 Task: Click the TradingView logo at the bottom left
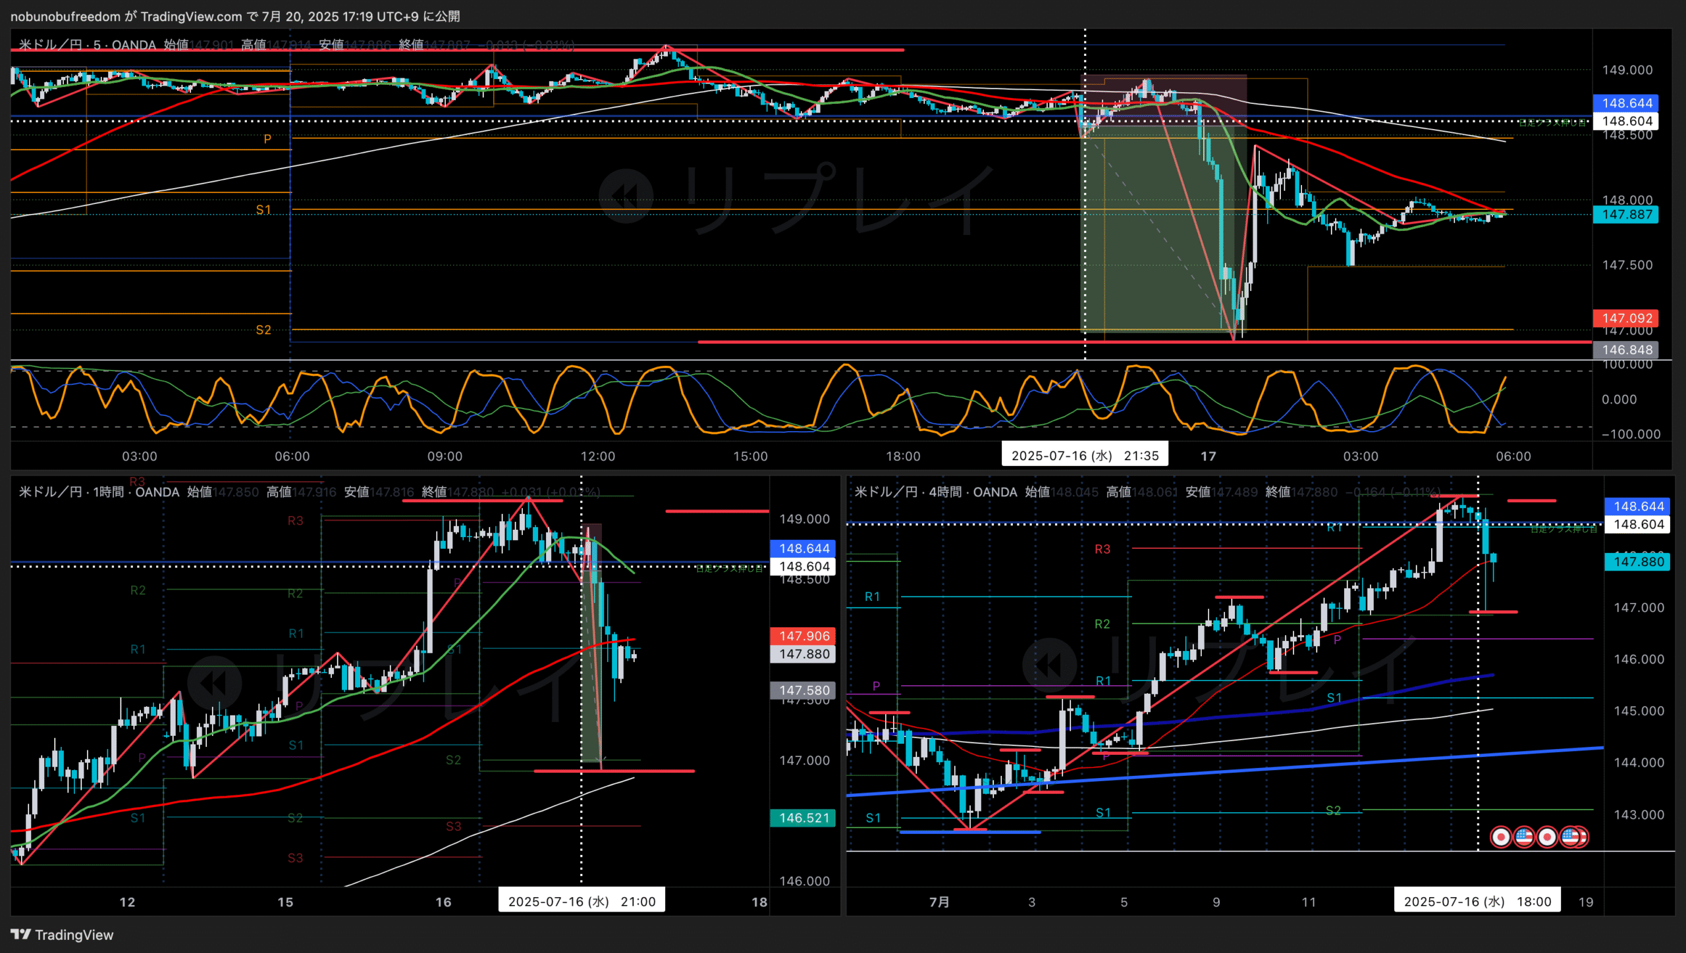coord(62,935)
